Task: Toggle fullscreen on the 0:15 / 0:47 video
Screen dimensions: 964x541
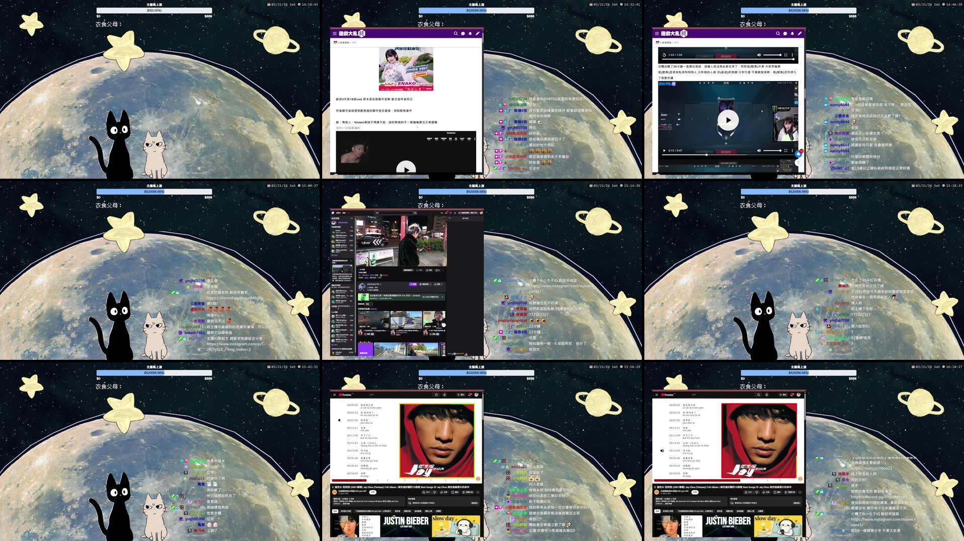Action: [x=786, y=150]
